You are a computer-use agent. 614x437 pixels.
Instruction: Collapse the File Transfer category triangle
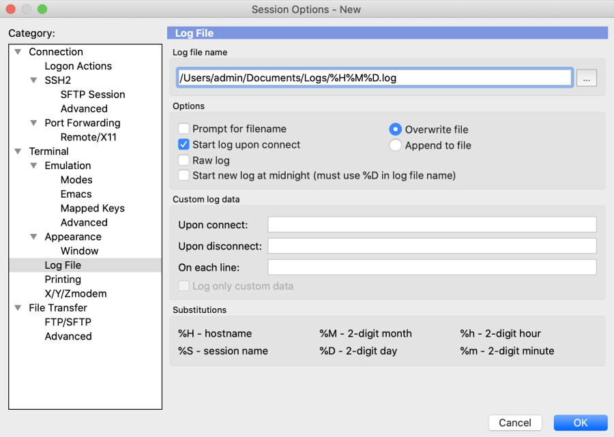coord(18,308)
